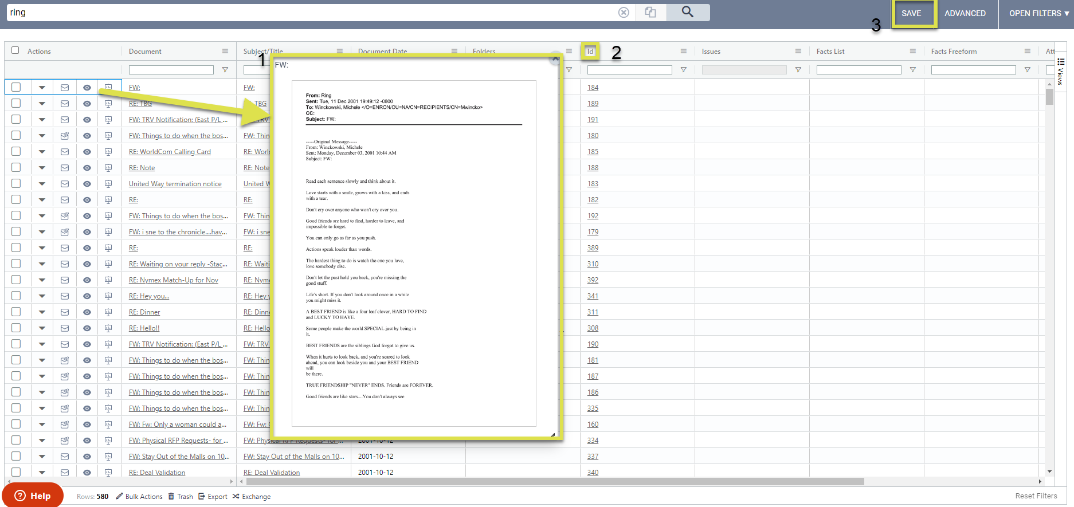1074x507 pixels.
Task: Open Facts List column menu icon
Action: (x=913, y=51)
